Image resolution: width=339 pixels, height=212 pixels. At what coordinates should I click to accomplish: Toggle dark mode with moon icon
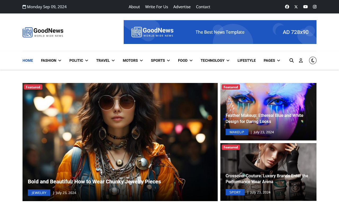point(313,60)
